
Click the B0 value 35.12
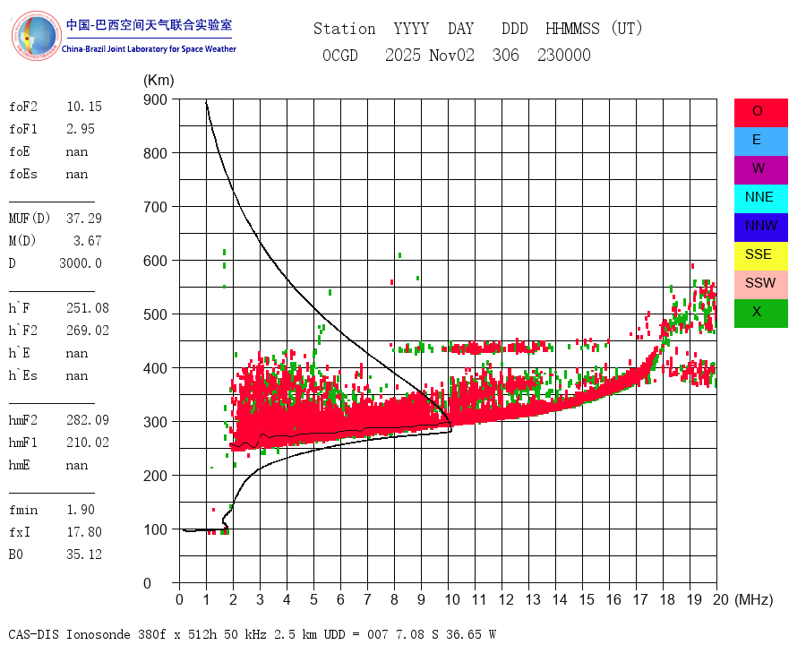[x=84, y=555]
